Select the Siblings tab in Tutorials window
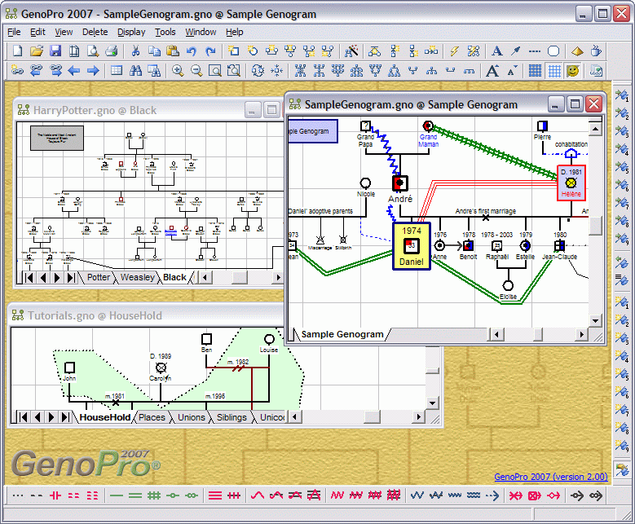Screen dimensions: 635x524 click(x=232, y=417)
